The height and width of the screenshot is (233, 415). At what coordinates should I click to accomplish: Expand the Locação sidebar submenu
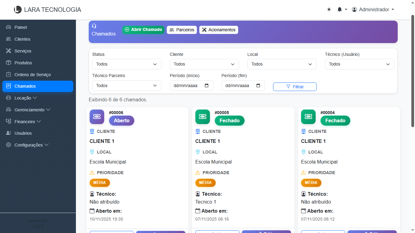(26, 98)
